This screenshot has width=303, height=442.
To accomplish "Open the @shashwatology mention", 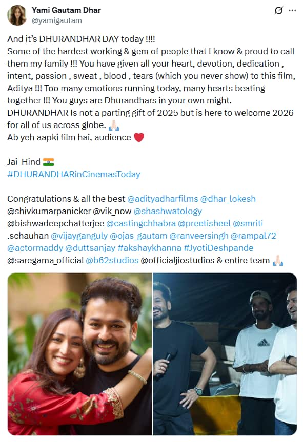I will click(x=168, y=211).
